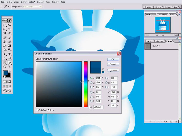Open the History tab in palette well

point(158,7)
